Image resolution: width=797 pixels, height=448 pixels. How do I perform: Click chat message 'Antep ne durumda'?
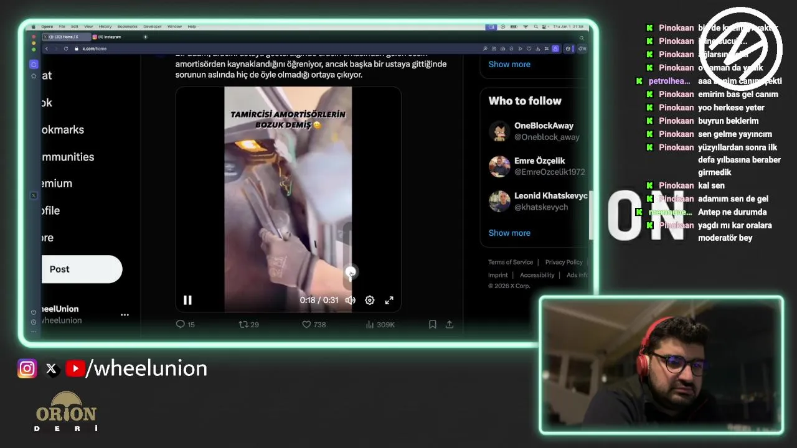(732, 212)
